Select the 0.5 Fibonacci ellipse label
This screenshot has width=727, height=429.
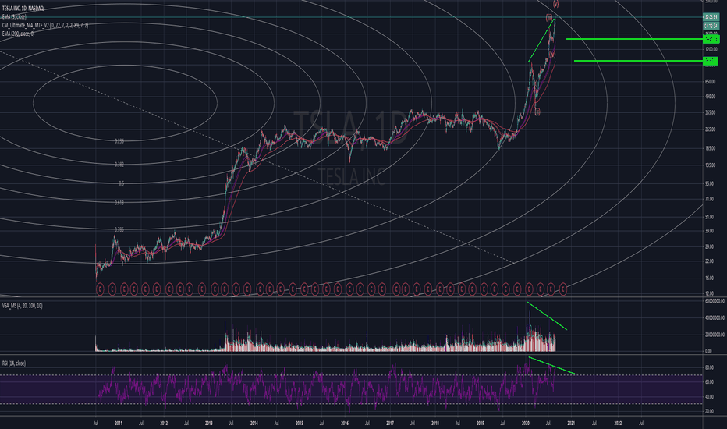click(x=121, y=183)
